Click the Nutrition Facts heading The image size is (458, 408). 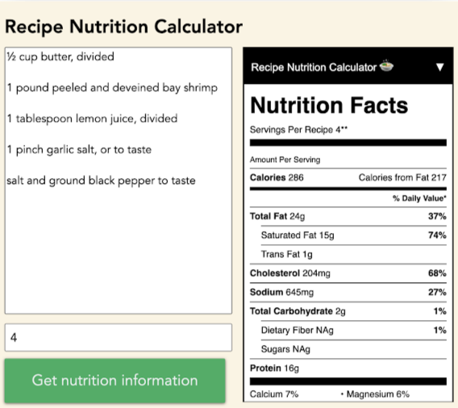click(x=329, y=105)
